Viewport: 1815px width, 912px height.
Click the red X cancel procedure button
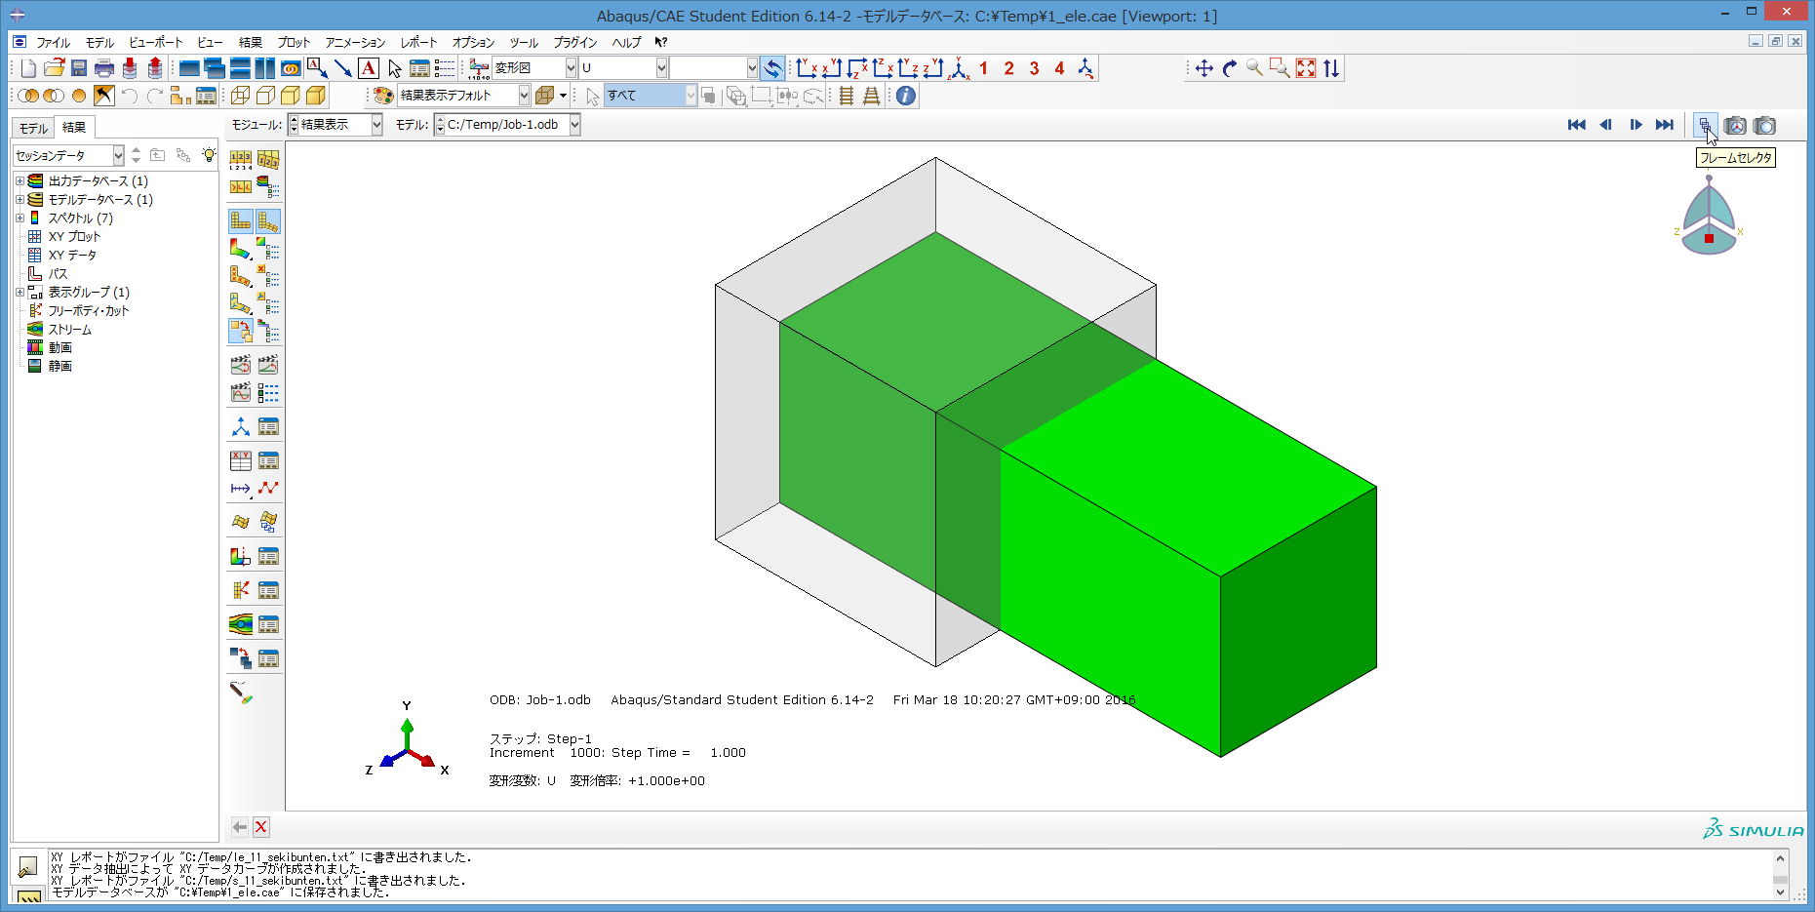click(x=261, y=827)
